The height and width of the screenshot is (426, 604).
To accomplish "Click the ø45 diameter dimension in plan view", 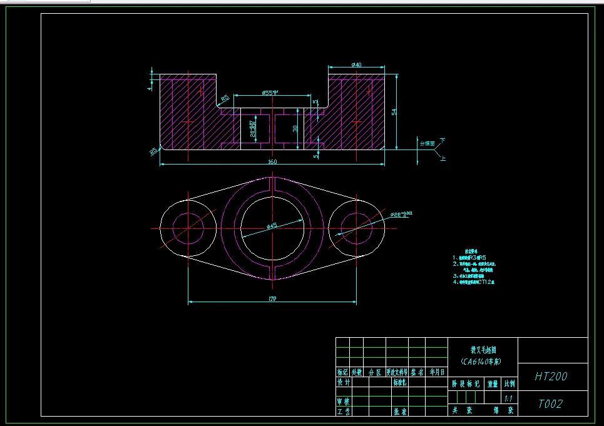I will click(272, 226).
